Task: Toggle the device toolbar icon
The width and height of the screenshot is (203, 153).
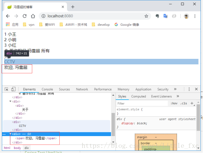Action: pyautogui.click(x=13, y=89)
